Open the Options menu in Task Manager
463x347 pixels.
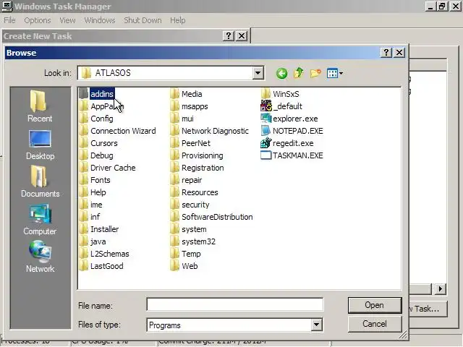coord(38,20)
